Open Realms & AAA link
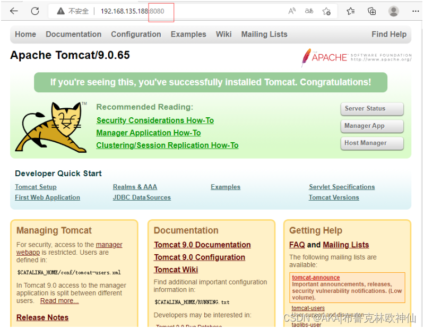The width and height of the screenshot is (424, 329). point(135,187)
